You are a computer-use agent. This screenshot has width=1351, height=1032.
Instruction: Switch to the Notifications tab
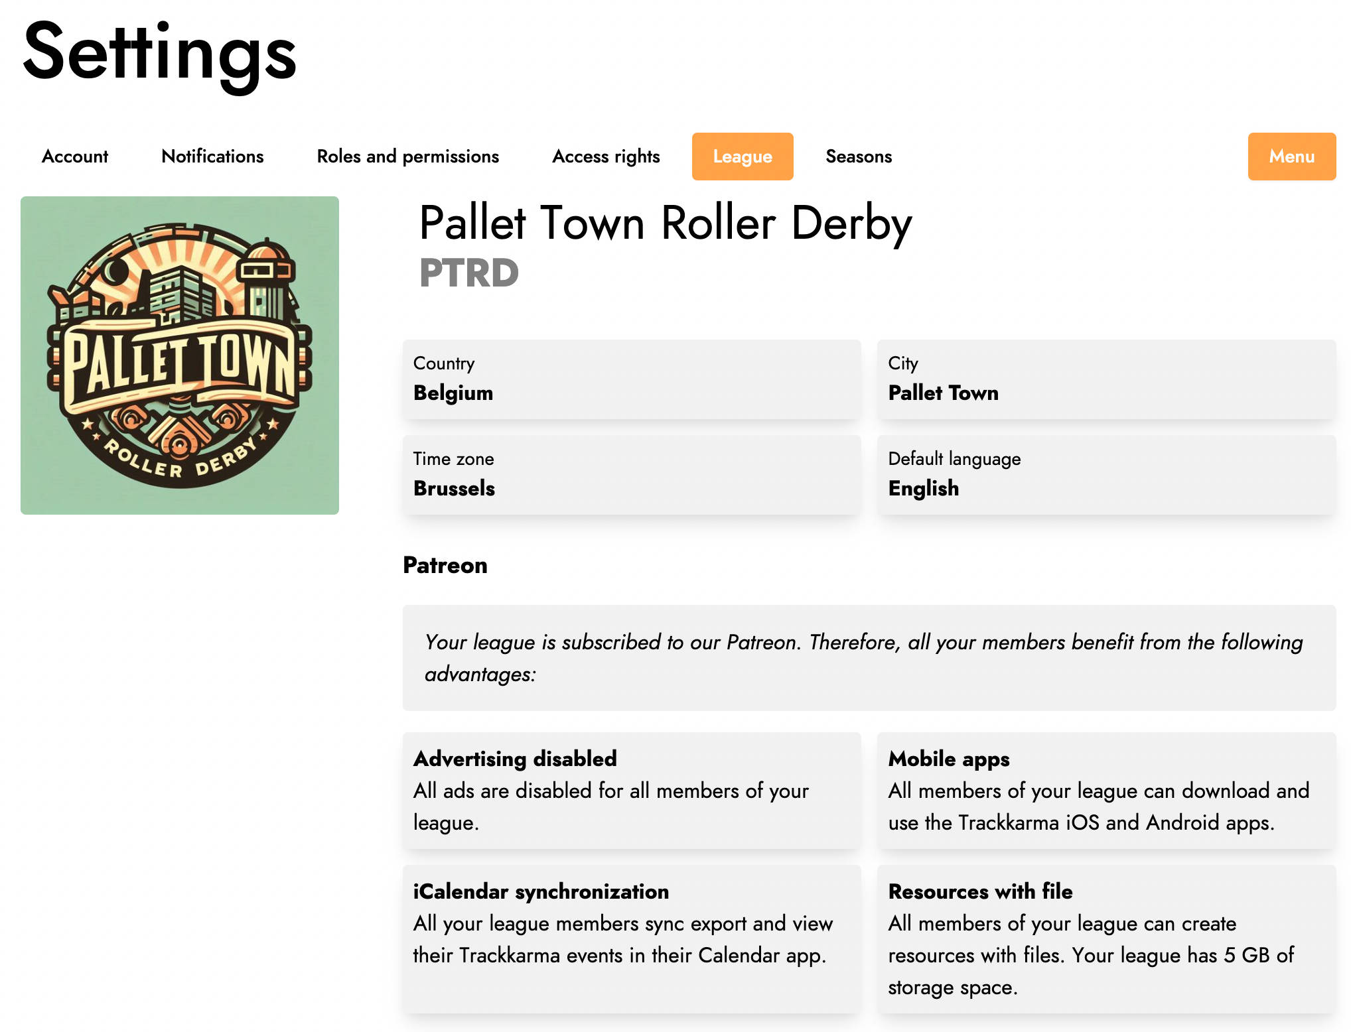(212, 157)
